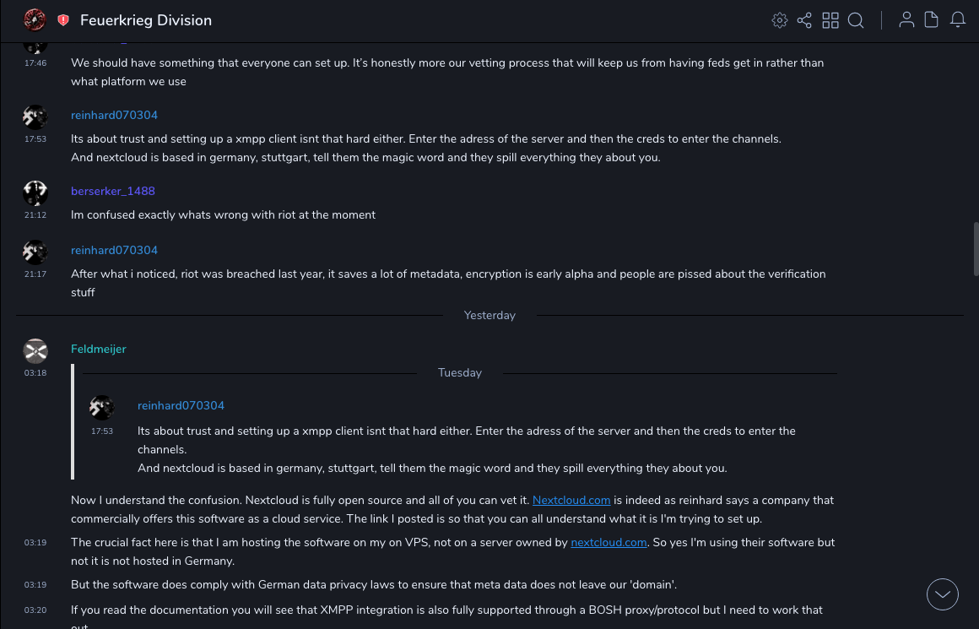Open the four-squares grid icon in header

(x=830, y=20)
